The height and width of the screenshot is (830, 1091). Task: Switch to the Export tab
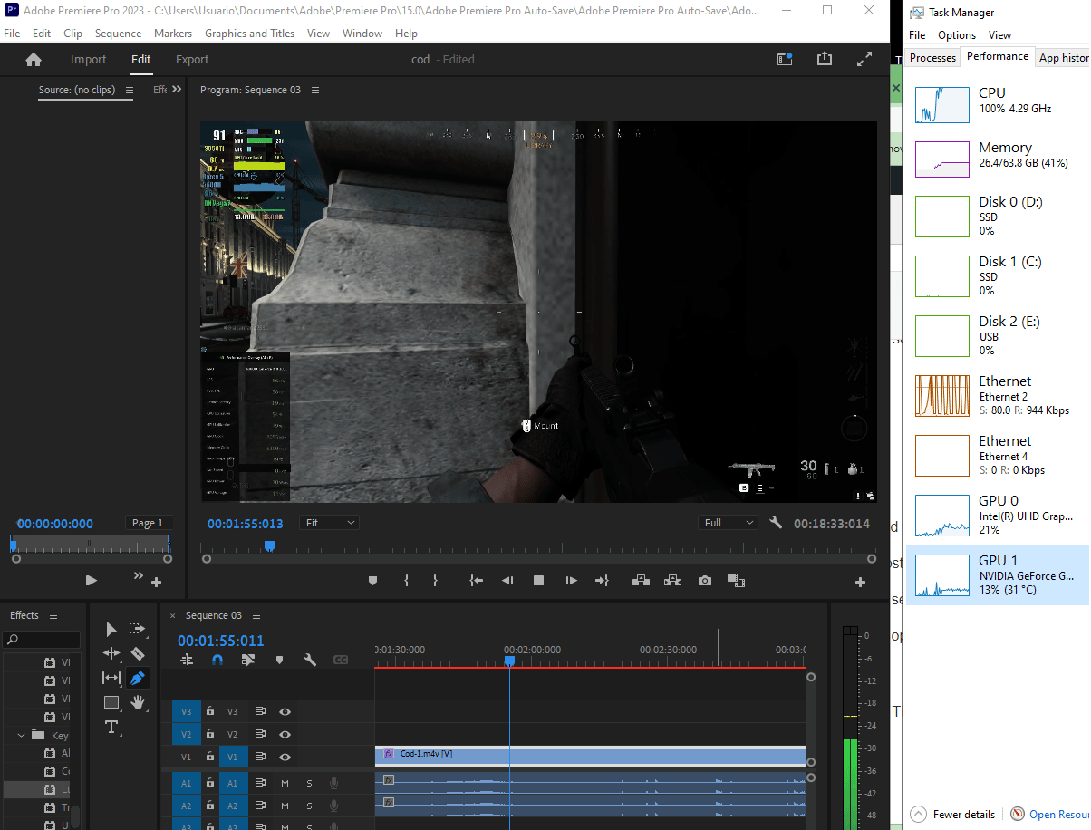191,59
